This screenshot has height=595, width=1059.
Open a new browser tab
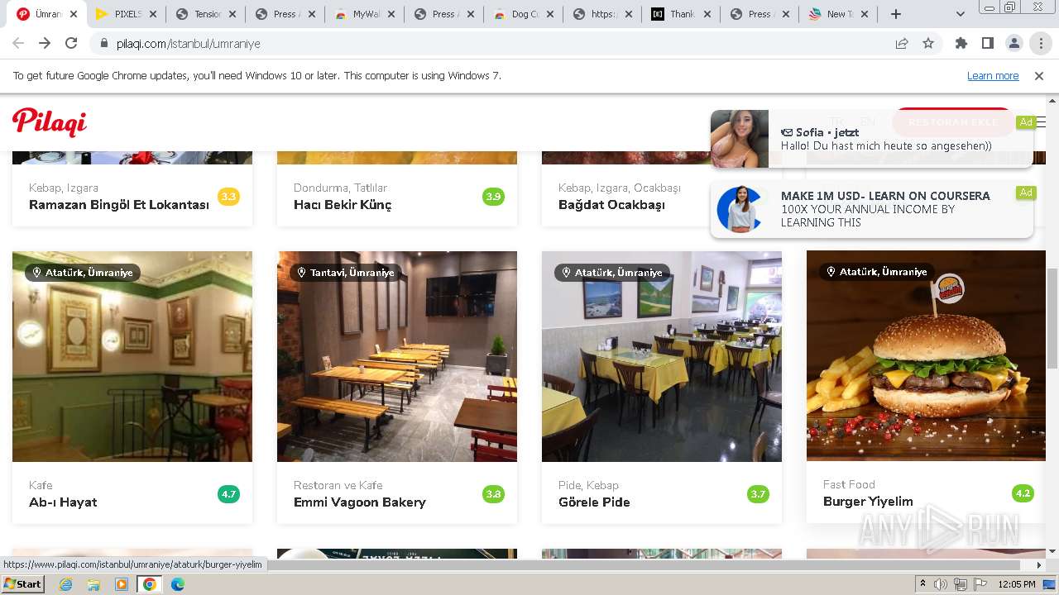point(896,14)
